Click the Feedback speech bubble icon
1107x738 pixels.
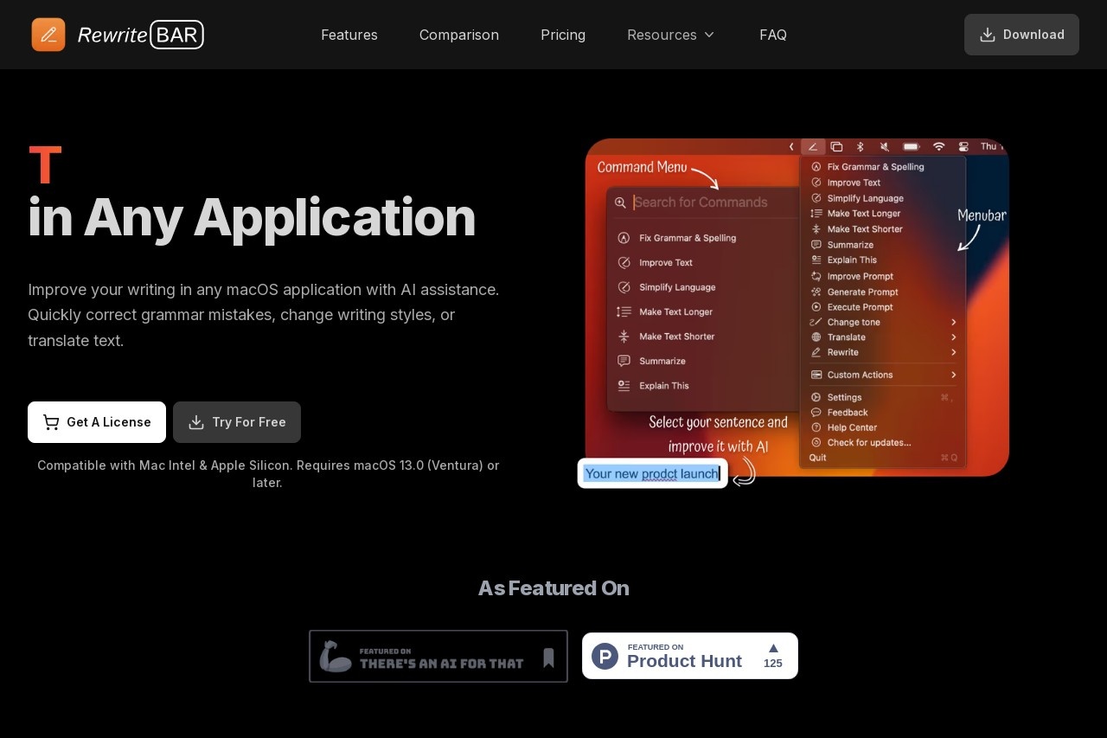[x=816, y=413]
